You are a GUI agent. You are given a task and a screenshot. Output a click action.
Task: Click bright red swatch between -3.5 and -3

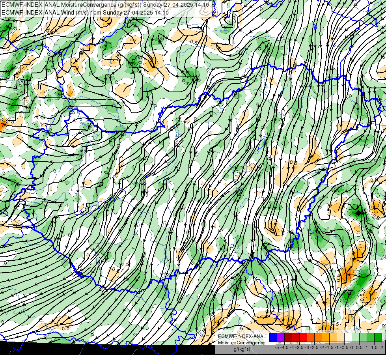303,337
